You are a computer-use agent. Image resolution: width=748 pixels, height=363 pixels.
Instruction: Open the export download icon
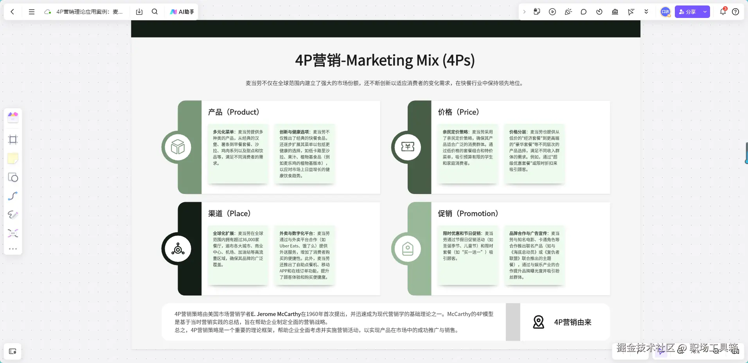pos(139,12)
